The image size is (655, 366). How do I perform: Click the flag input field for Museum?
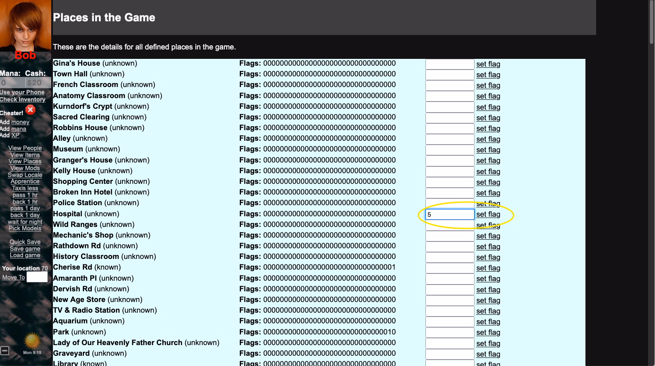[449, 150]
